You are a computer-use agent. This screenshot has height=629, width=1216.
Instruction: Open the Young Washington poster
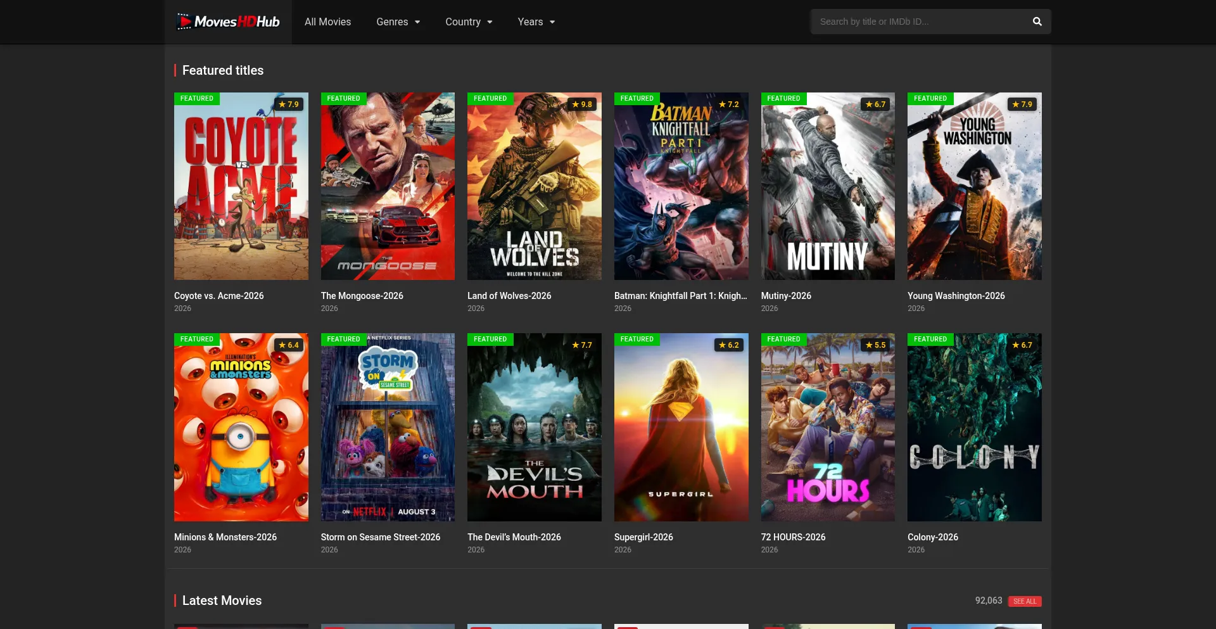975,186
